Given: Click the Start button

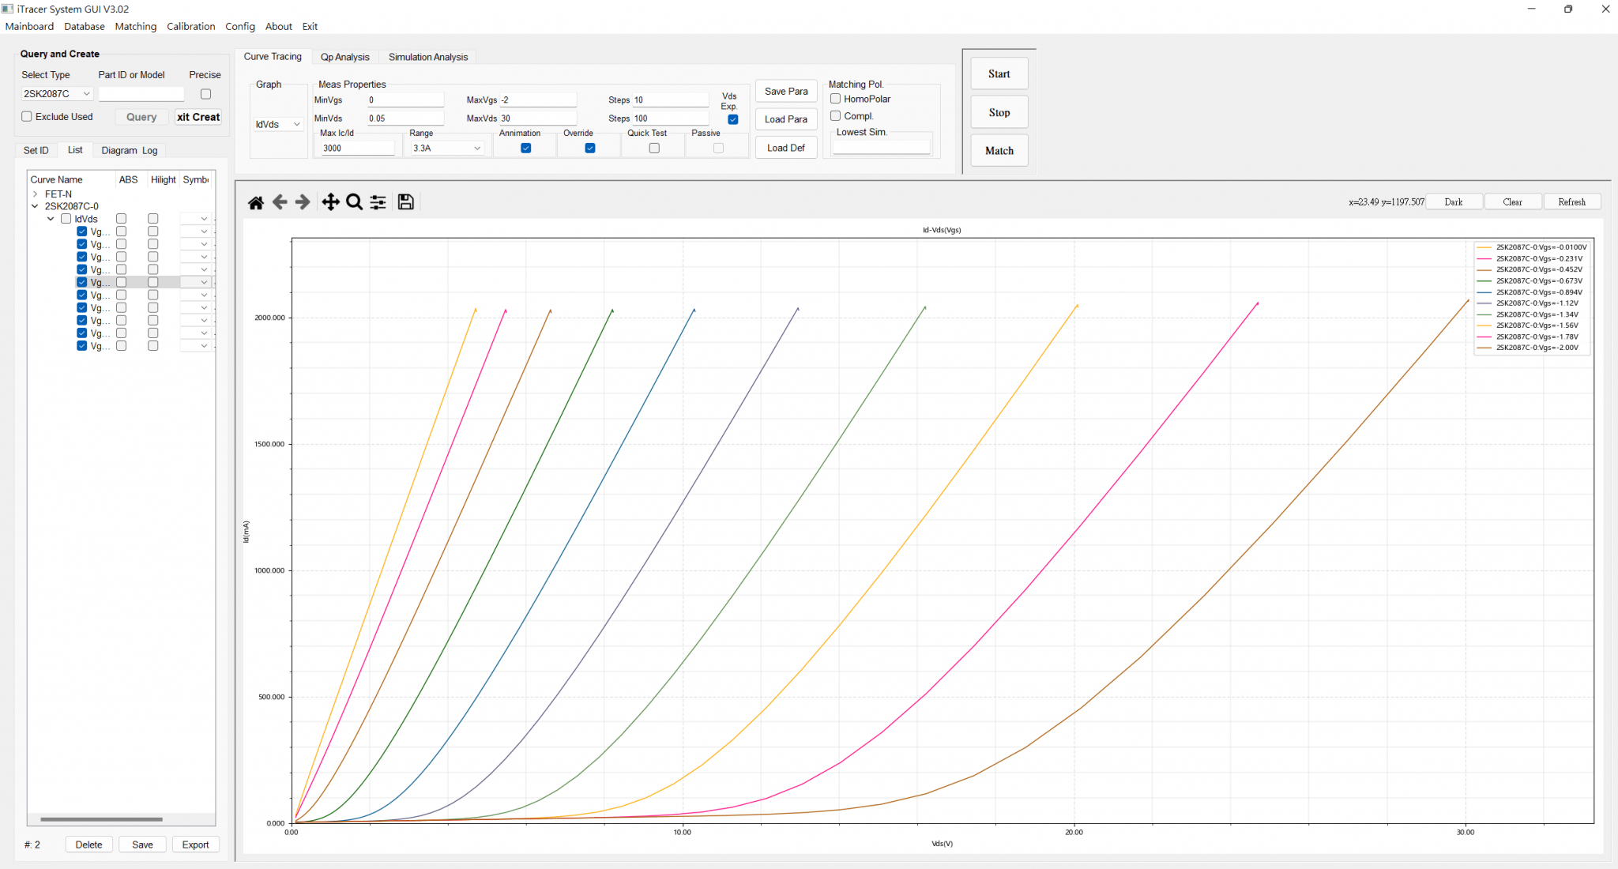Looking at the screenshot, I should point(999,74).
